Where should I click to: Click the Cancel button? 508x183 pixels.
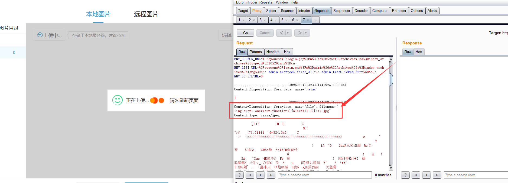[x=265, y=33]
